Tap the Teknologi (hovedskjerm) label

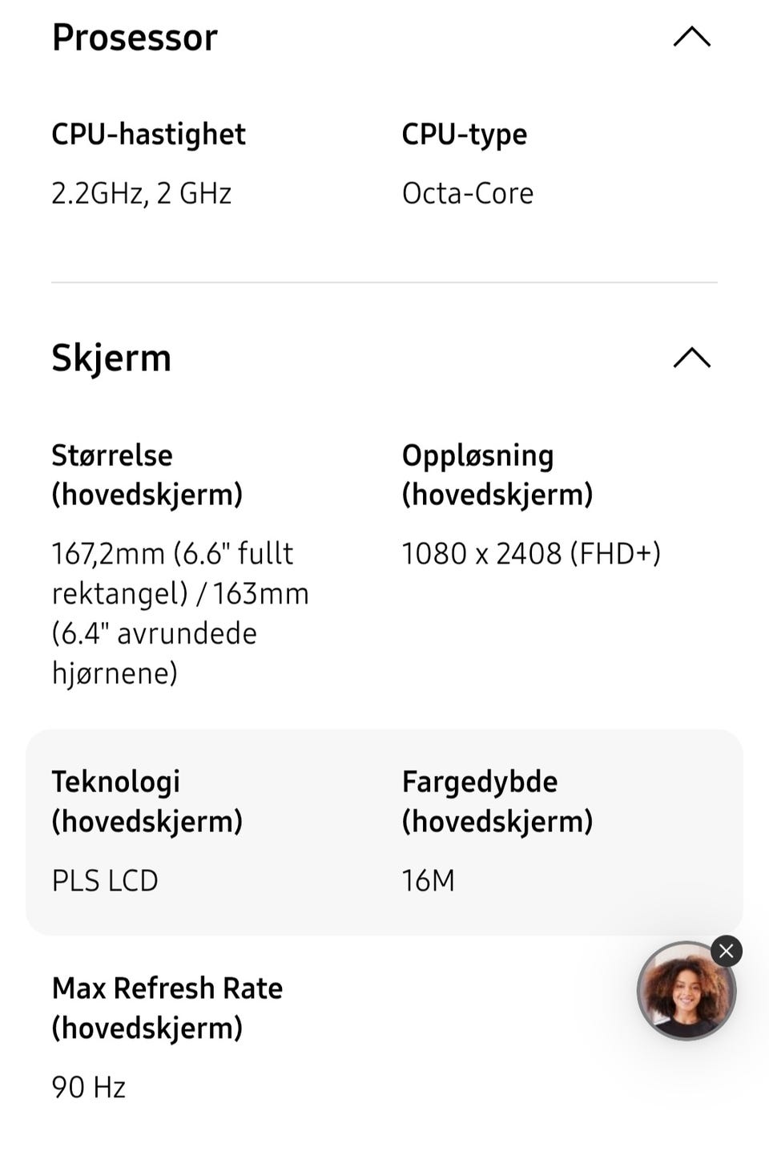click(x=147, y=801)
